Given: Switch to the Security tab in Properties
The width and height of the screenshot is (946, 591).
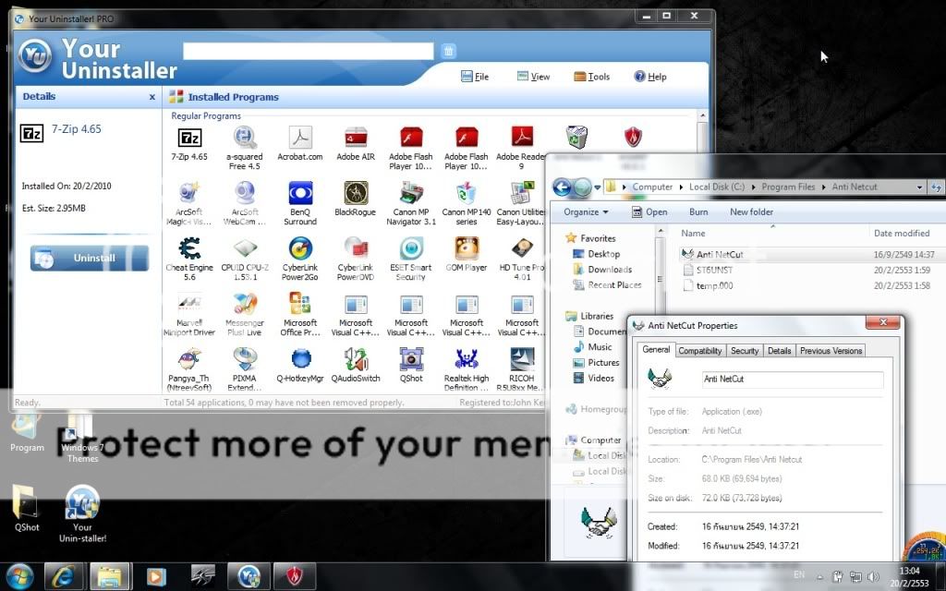Looking at the screenshot, I should tap(745, 351).
